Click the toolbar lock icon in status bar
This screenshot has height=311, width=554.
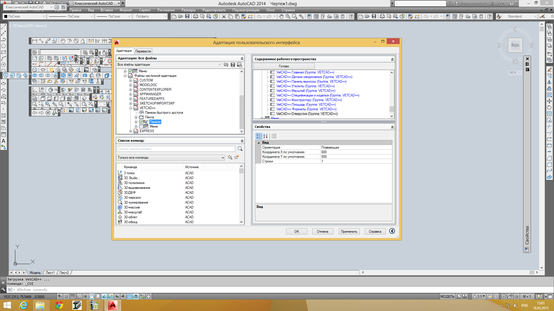tap(510, 296)
